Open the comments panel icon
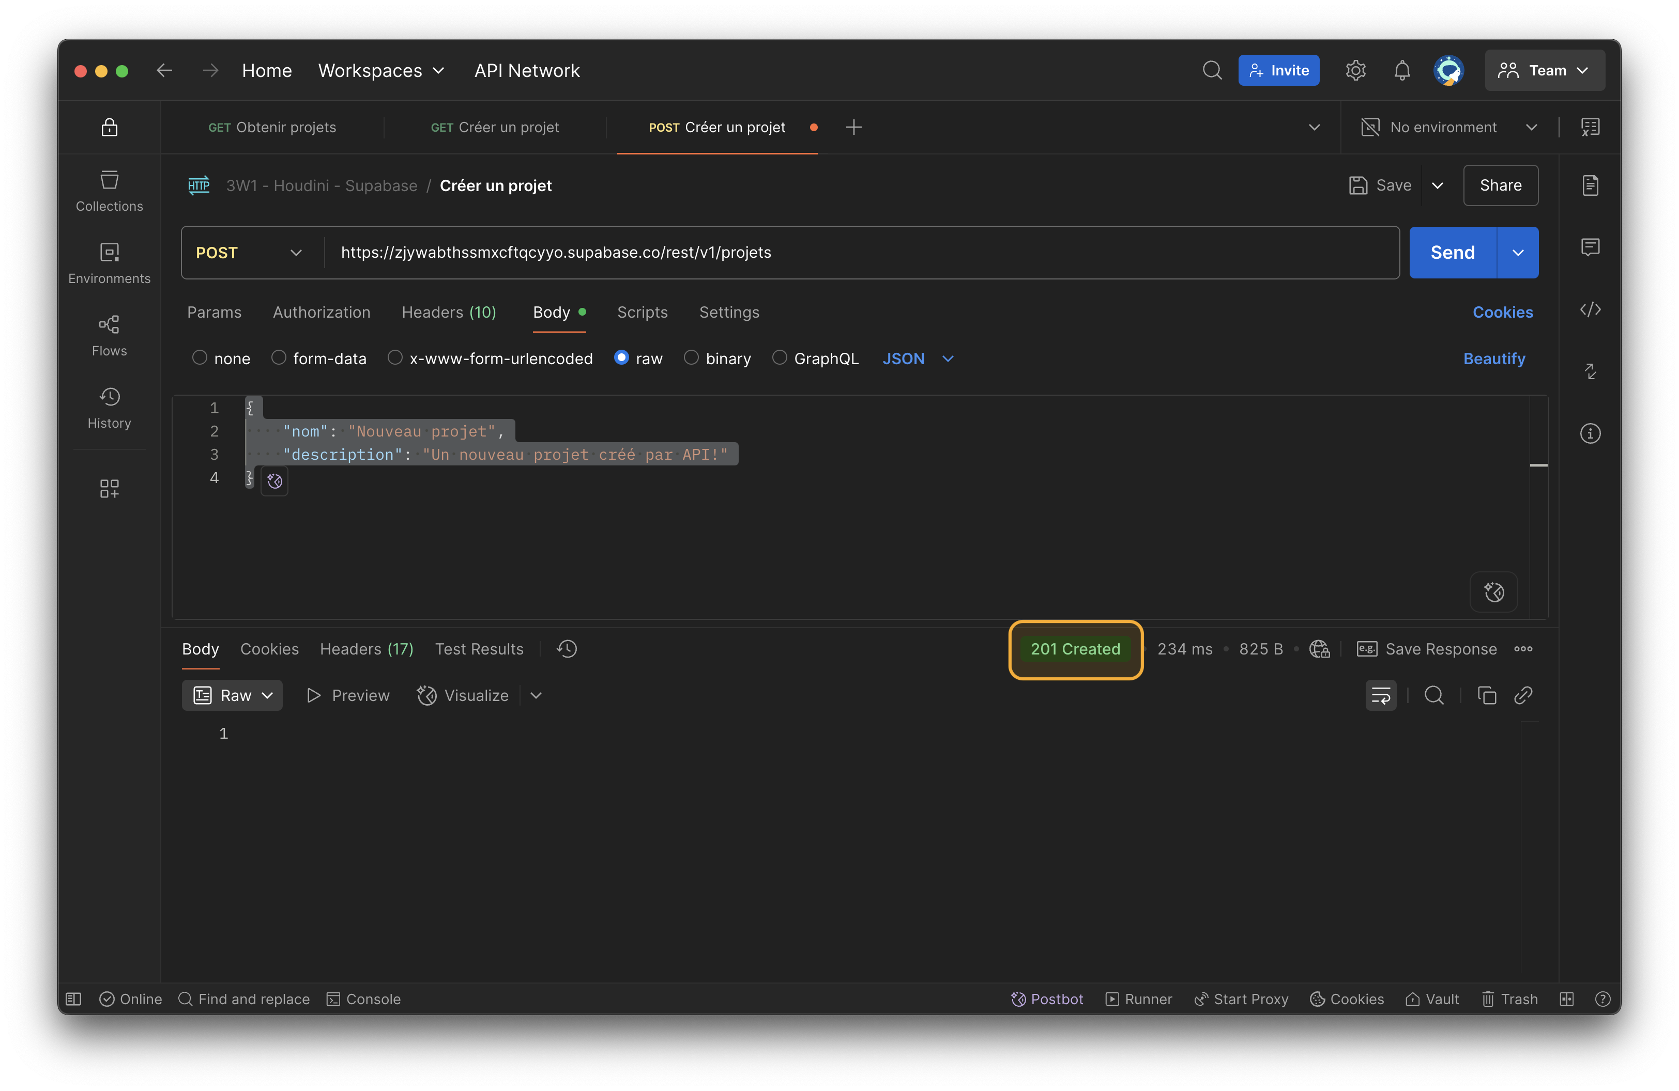The image size is (1679, 1091). click(1590, 247)
